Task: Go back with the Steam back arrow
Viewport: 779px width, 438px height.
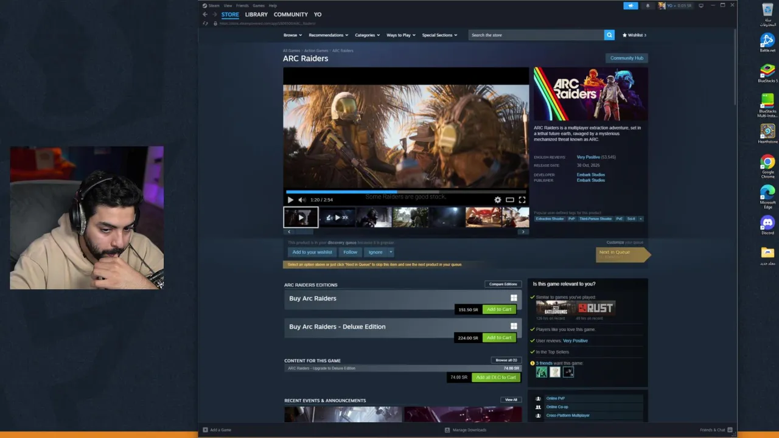Action: [205, 15]
